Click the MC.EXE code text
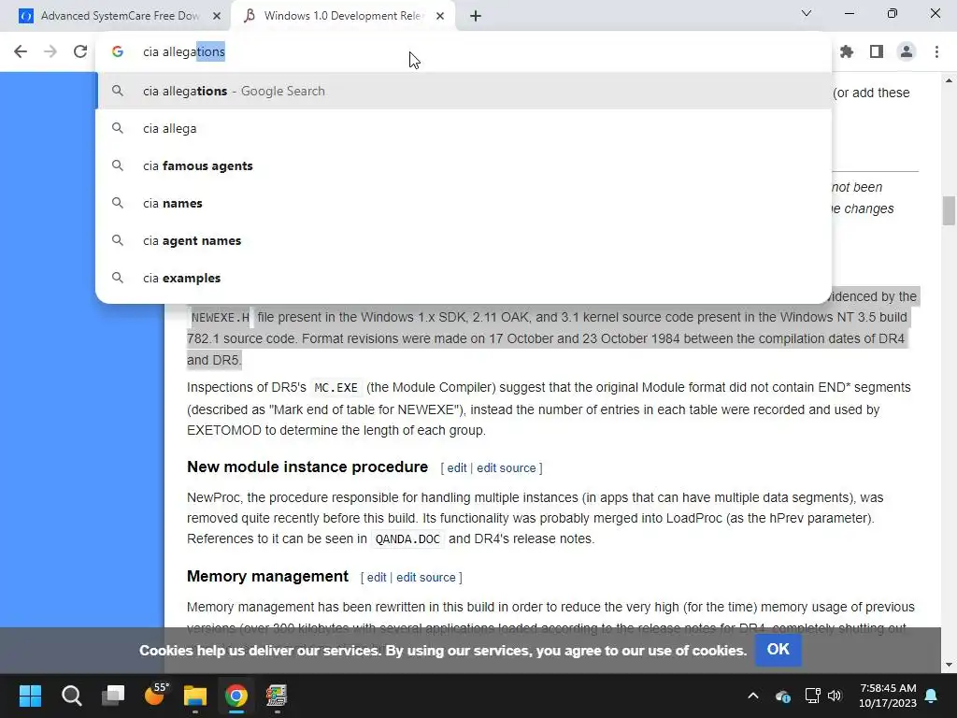The width and height of the screenshot is (957, 718). (336, 388)
